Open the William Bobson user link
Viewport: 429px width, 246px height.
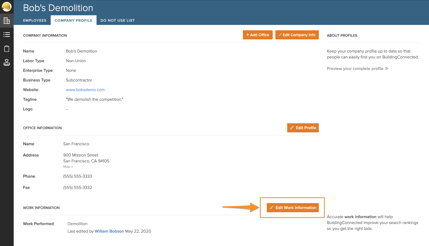[x=109, y=231]
